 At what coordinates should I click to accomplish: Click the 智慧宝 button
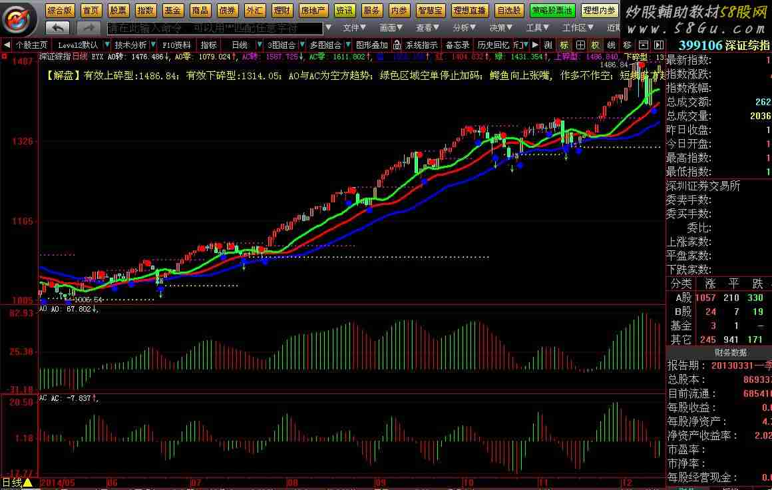pos(431,11)
